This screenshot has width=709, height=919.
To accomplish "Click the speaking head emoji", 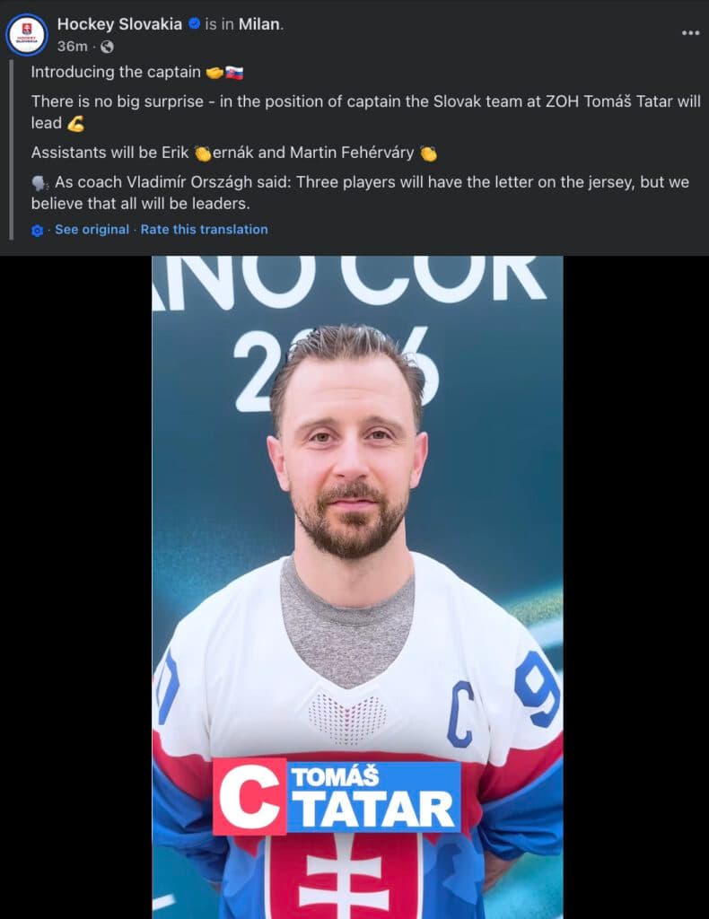I will click(39, 183).
